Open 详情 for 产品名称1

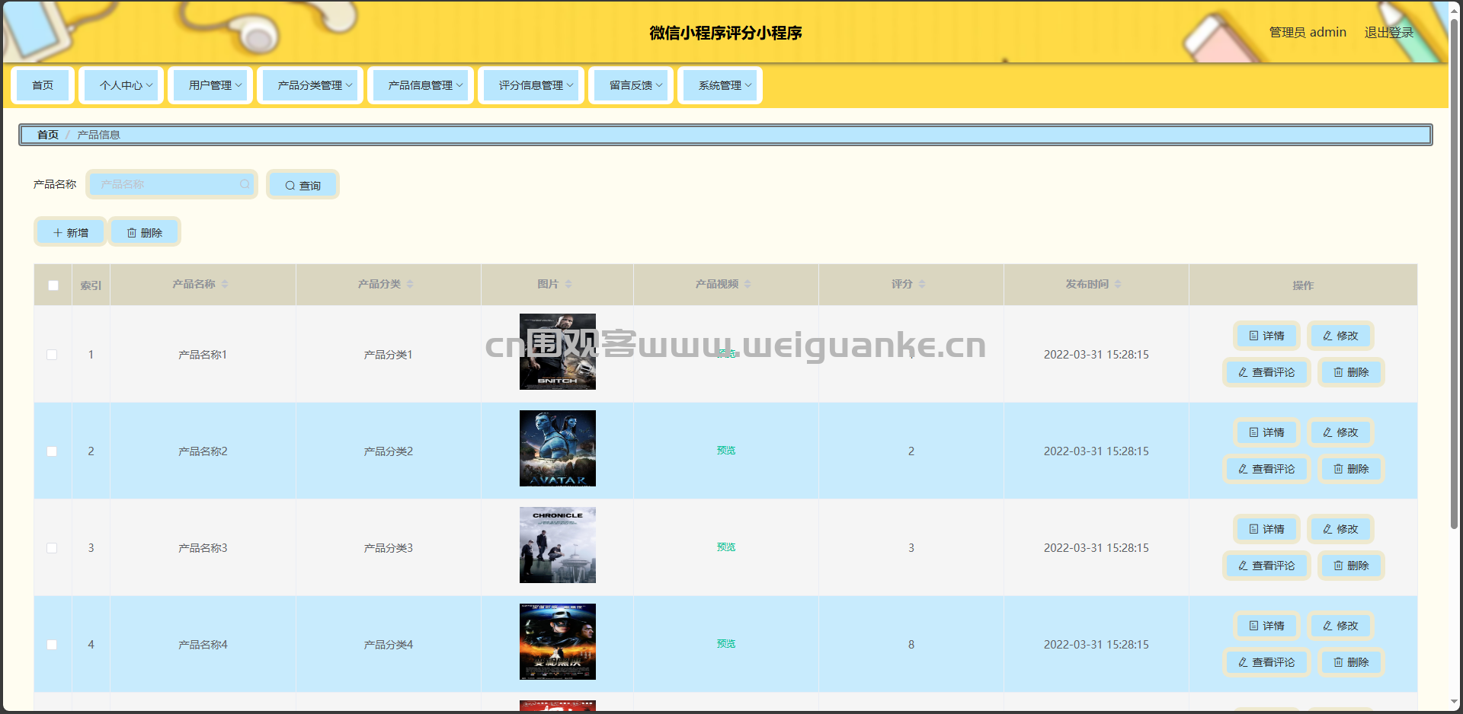pyautogui.click(x=1266, y=336)
